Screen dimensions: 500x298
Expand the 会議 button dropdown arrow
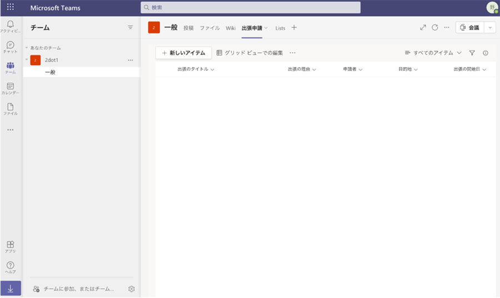tap(490, 27)
